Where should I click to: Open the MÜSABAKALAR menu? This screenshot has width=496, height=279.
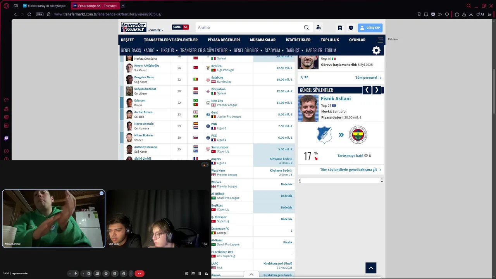pyautogui.click(x=263, y=40)
